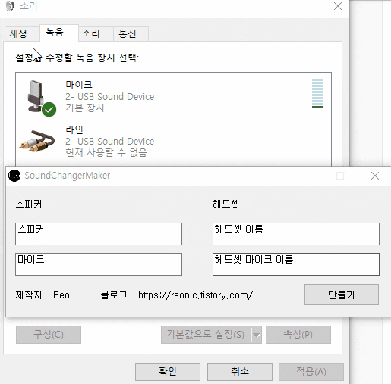Close the 소리 dialog window

pos(338,6)
